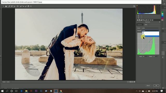
Task: Select the Zoom tool in Camera Raw toolbar
Action: pos(3,6)
